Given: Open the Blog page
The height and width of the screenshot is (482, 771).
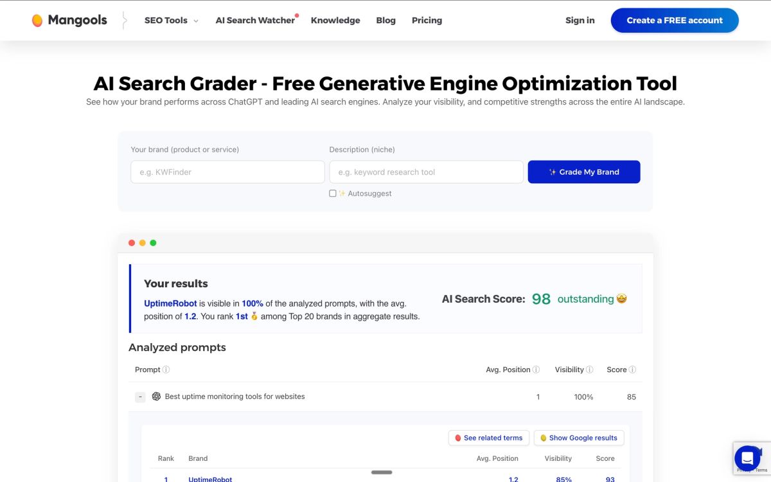Looking at the screenshot, I should pos(385,21).
